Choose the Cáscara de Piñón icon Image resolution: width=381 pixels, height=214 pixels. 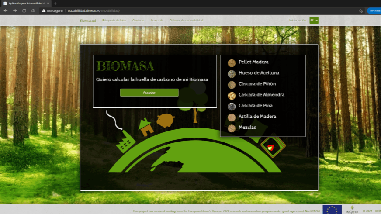232,84
